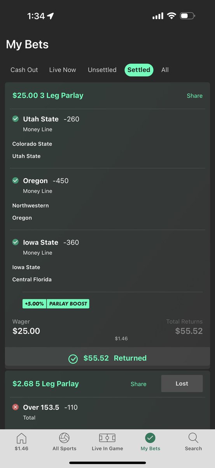215x468 pixels.
Task: Select the Unsettled bets tab
Action: point(102,70)
